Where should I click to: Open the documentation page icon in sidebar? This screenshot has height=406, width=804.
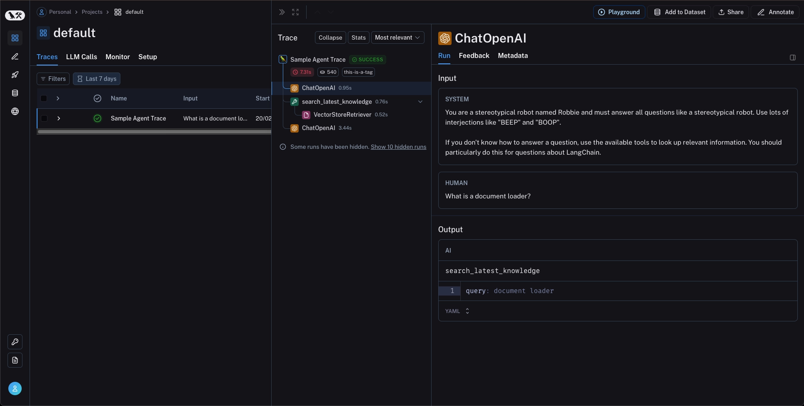(15, 360)
